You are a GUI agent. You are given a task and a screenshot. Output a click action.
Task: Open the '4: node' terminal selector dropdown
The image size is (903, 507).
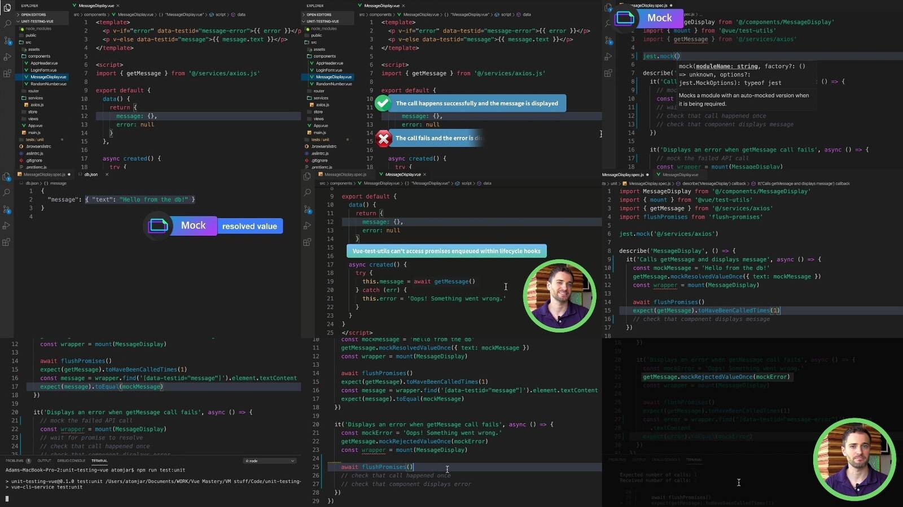[270, 461]
